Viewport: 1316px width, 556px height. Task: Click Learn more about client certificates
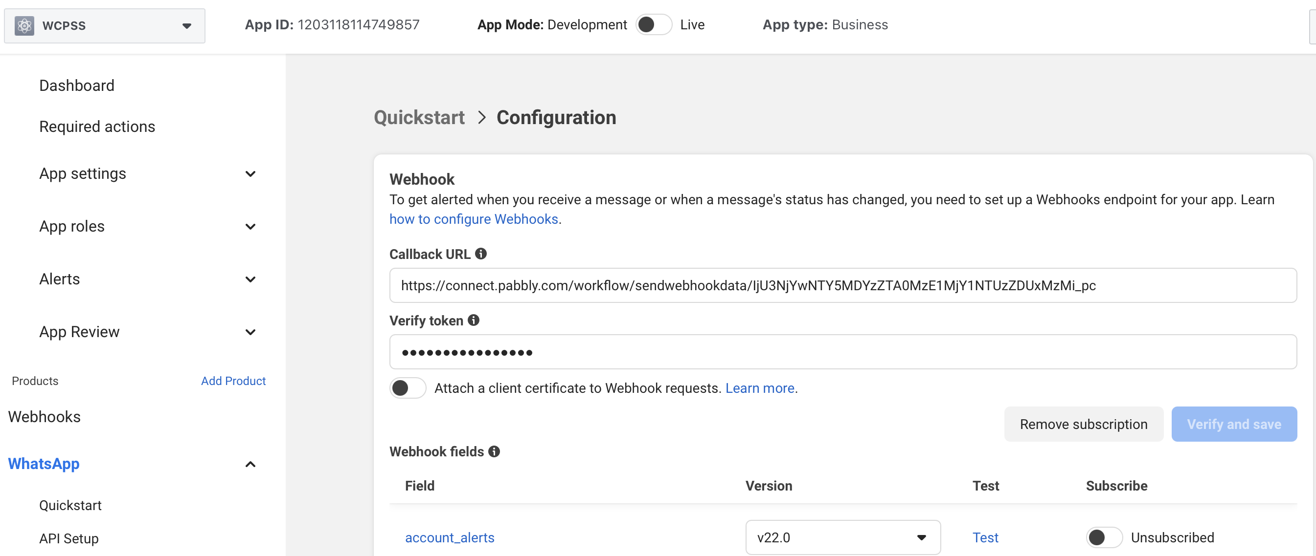760,387
